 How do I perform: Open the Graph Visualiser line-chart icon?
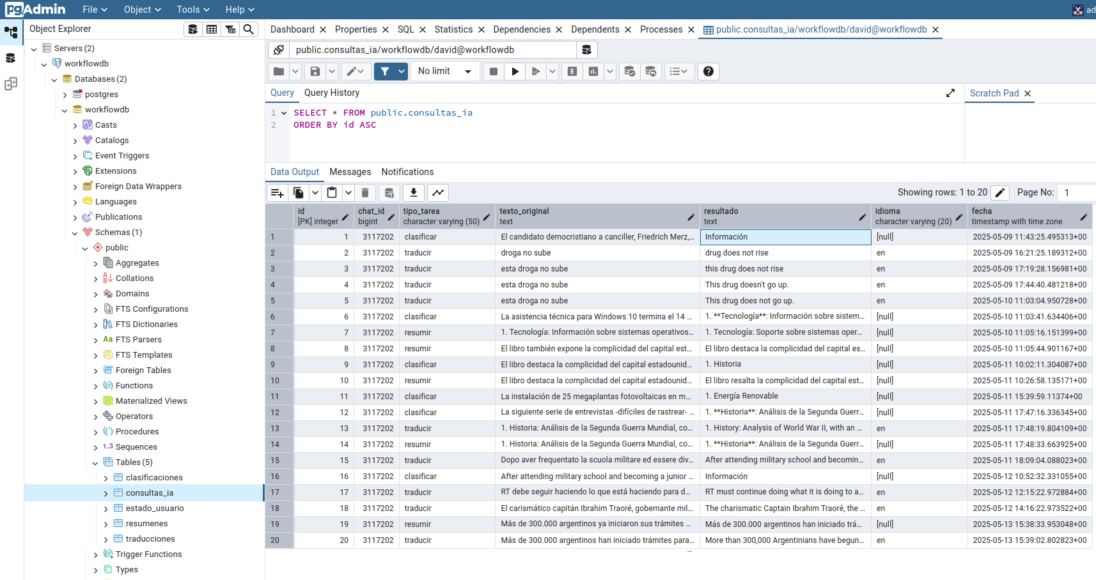438,193
